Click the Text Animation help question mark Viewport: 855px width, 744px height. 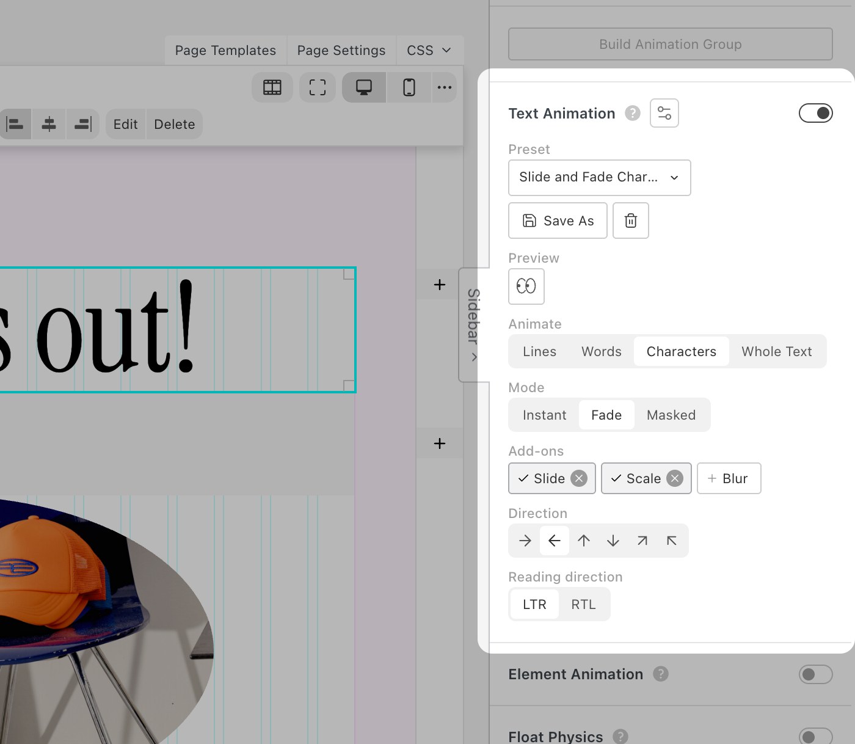click(x=633, y=113)
